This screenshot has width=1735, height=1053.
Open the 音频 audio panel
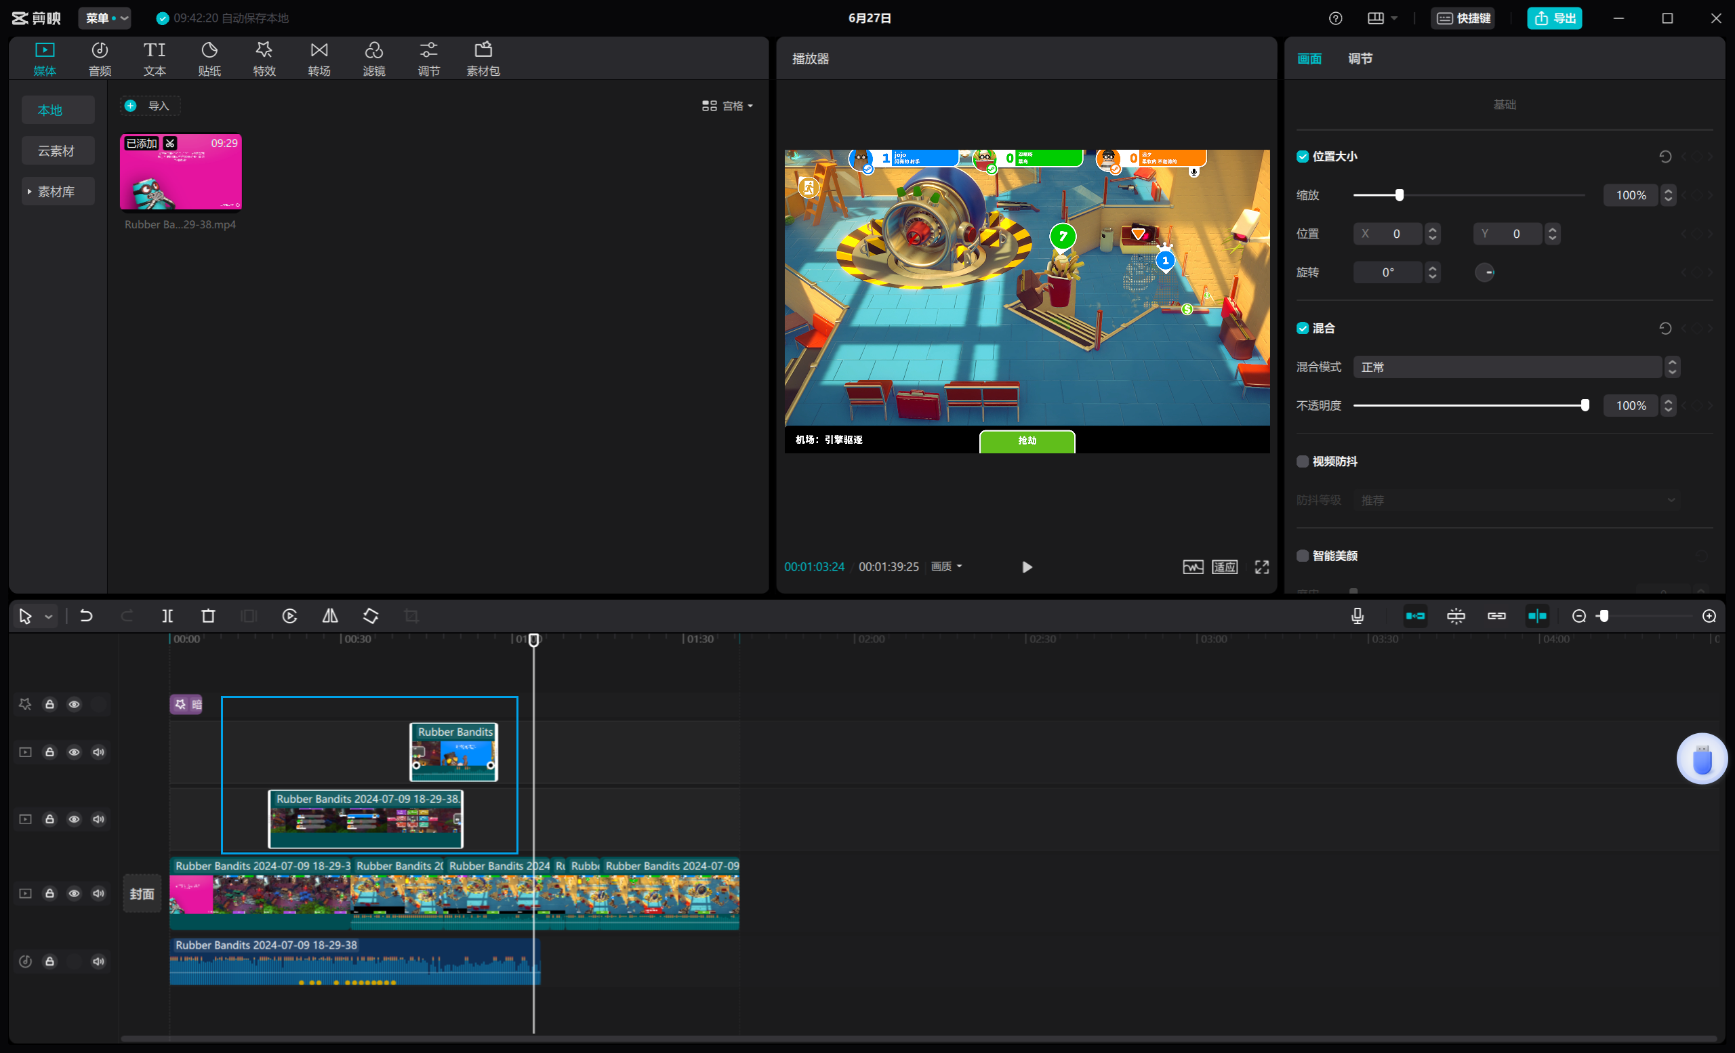[x=99, y=58]
